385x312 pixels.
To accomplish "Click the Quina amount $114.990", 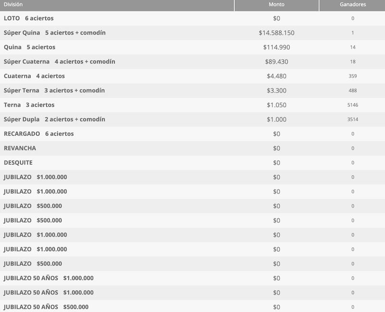I will tap(276, 47).
